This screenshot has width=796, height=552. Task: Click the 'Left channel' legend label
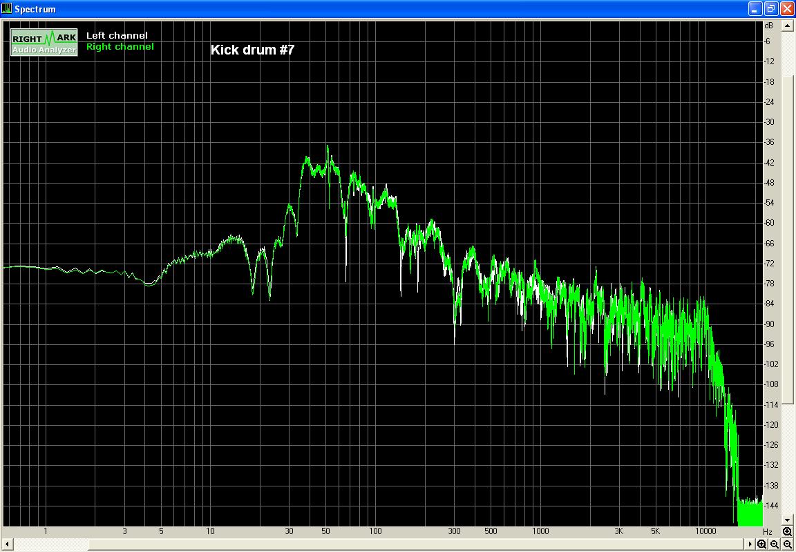pos(117,35)
